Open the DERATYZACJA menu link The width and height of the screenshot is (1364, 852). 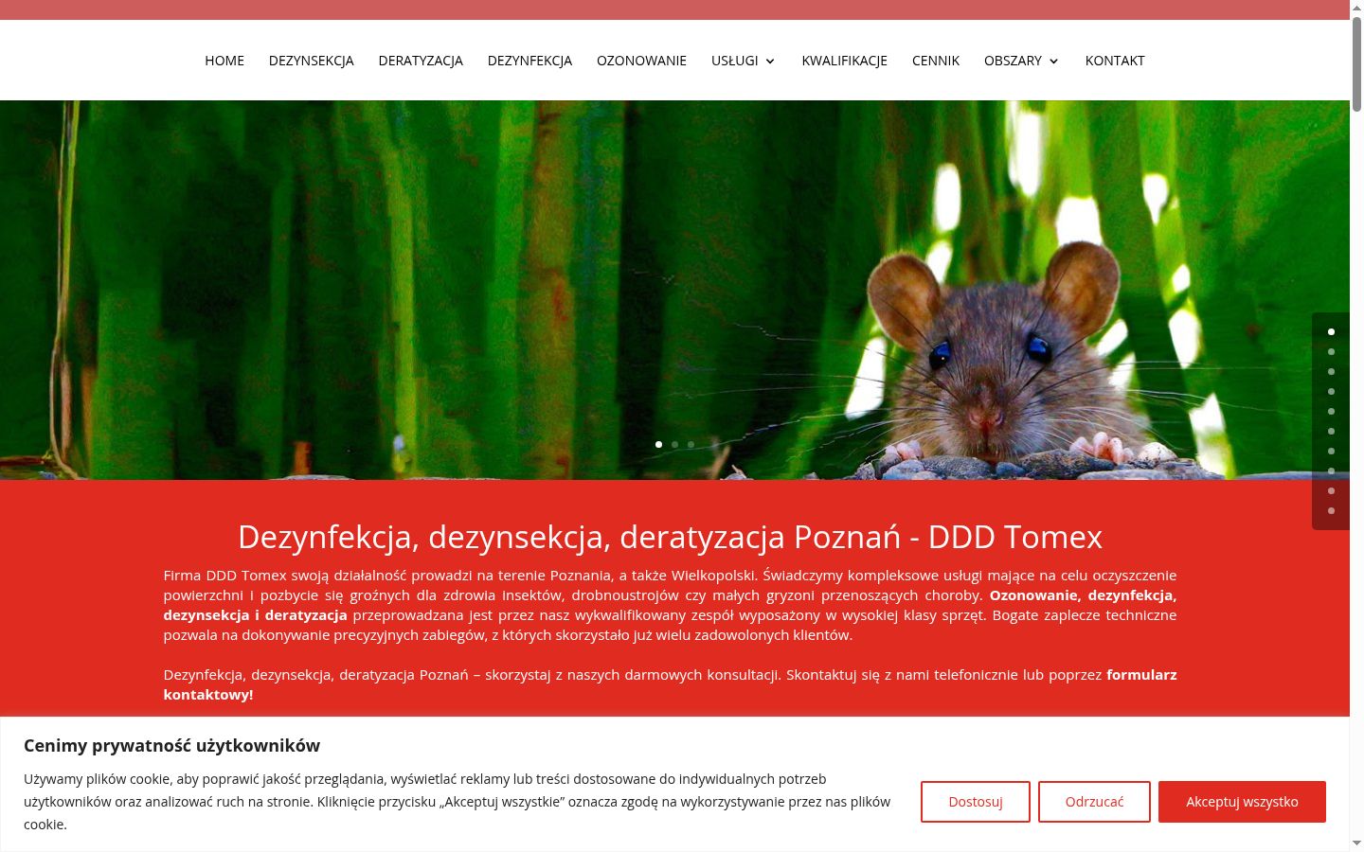421,61
